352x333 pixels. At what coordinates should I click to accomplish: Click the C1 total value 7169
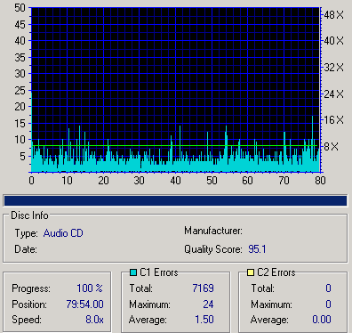pos(203,288)
